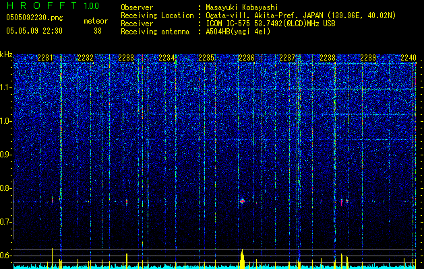Click the date stamp 05.05.09 22:30
This screenshot has height=269, width=424.
pyautogui.click(x=34, y=31)
